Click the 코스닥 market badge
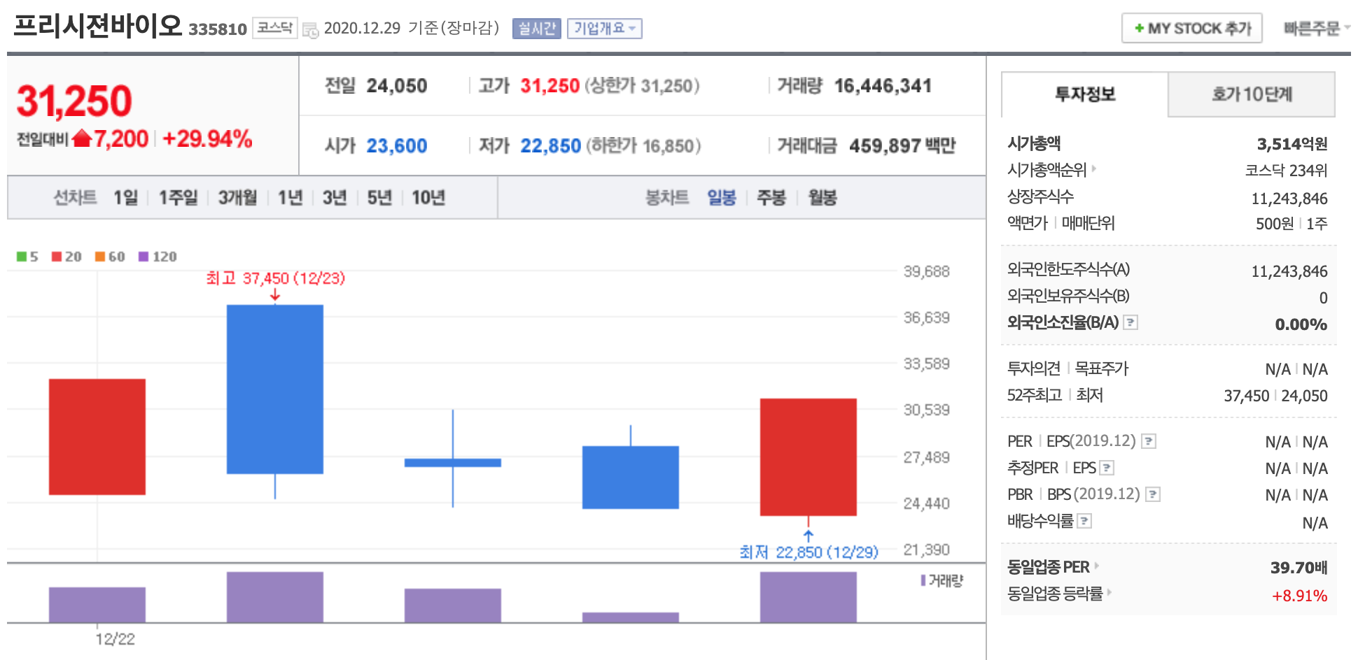The width and height of the screenshot is (1365, 660). (274, 28)
